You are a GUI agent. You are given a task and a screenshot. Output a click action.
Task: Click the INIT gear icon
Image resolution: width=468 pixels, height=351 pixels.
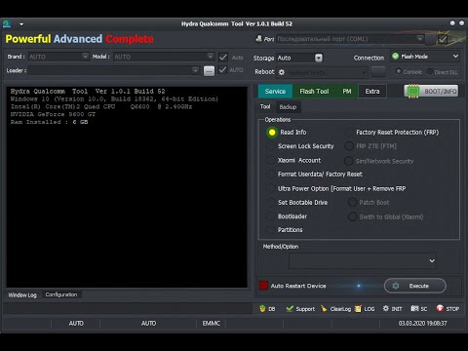[x=386, y=308]
